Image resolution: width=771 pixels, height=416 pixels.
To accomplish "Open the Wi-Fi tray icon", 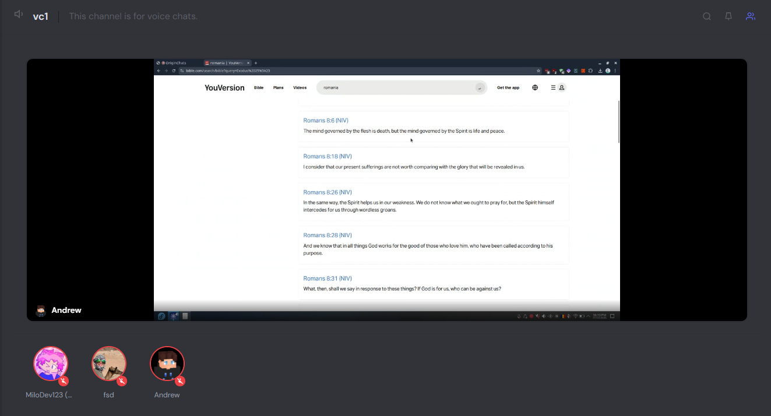I will [575, 316].
